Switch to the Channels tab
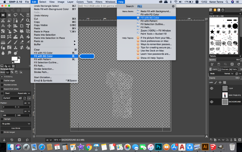 [223, 69]
